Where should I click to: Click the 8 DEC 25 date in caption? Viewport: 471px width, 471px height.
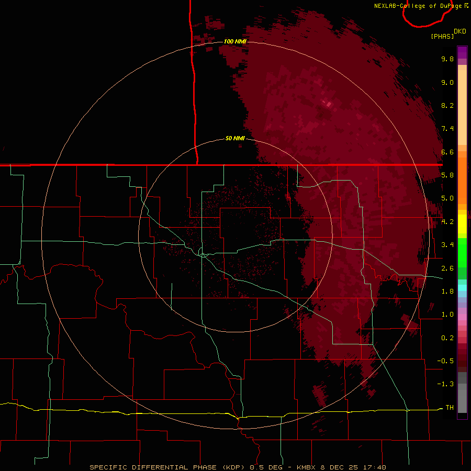point(341,467)
